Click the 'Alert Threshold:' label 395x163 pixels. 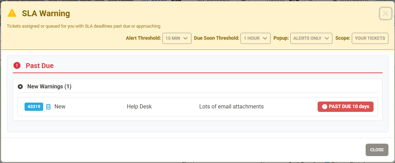143,38
